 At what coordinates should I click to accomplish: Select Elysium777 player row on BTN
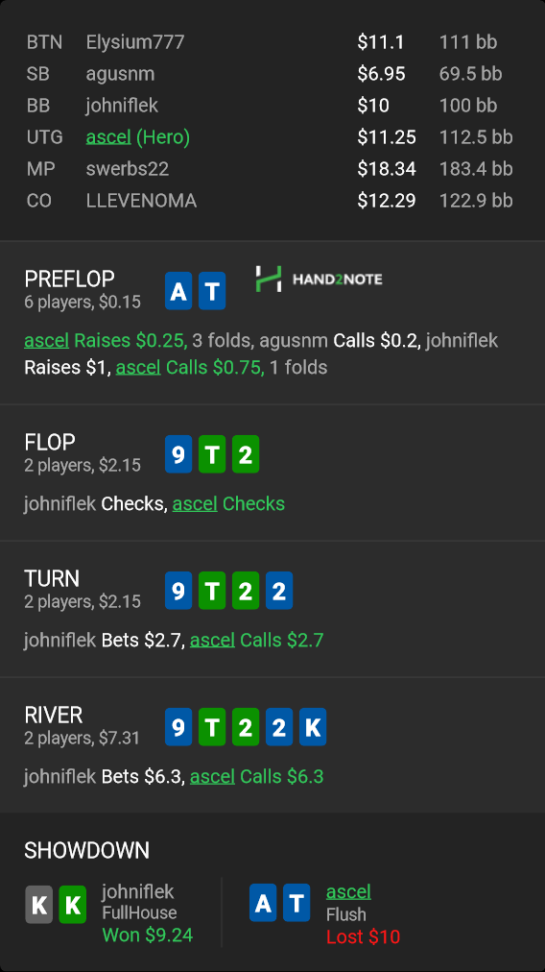click(272, 42)
